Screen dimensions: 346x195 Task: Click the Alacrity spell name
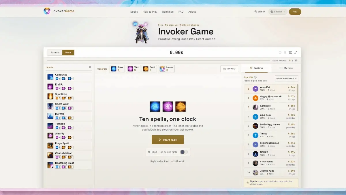point(60,134)
